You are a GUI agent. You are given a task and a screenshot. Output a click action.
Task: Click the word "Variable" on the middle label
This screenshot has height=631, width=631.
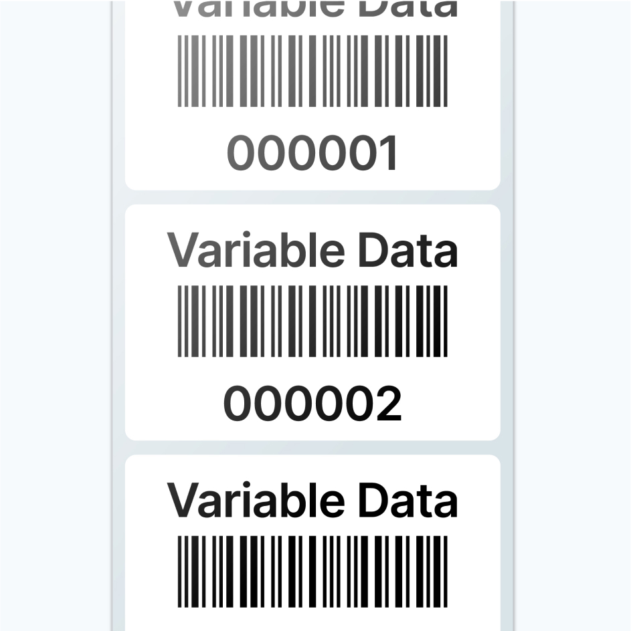(256, 250)
